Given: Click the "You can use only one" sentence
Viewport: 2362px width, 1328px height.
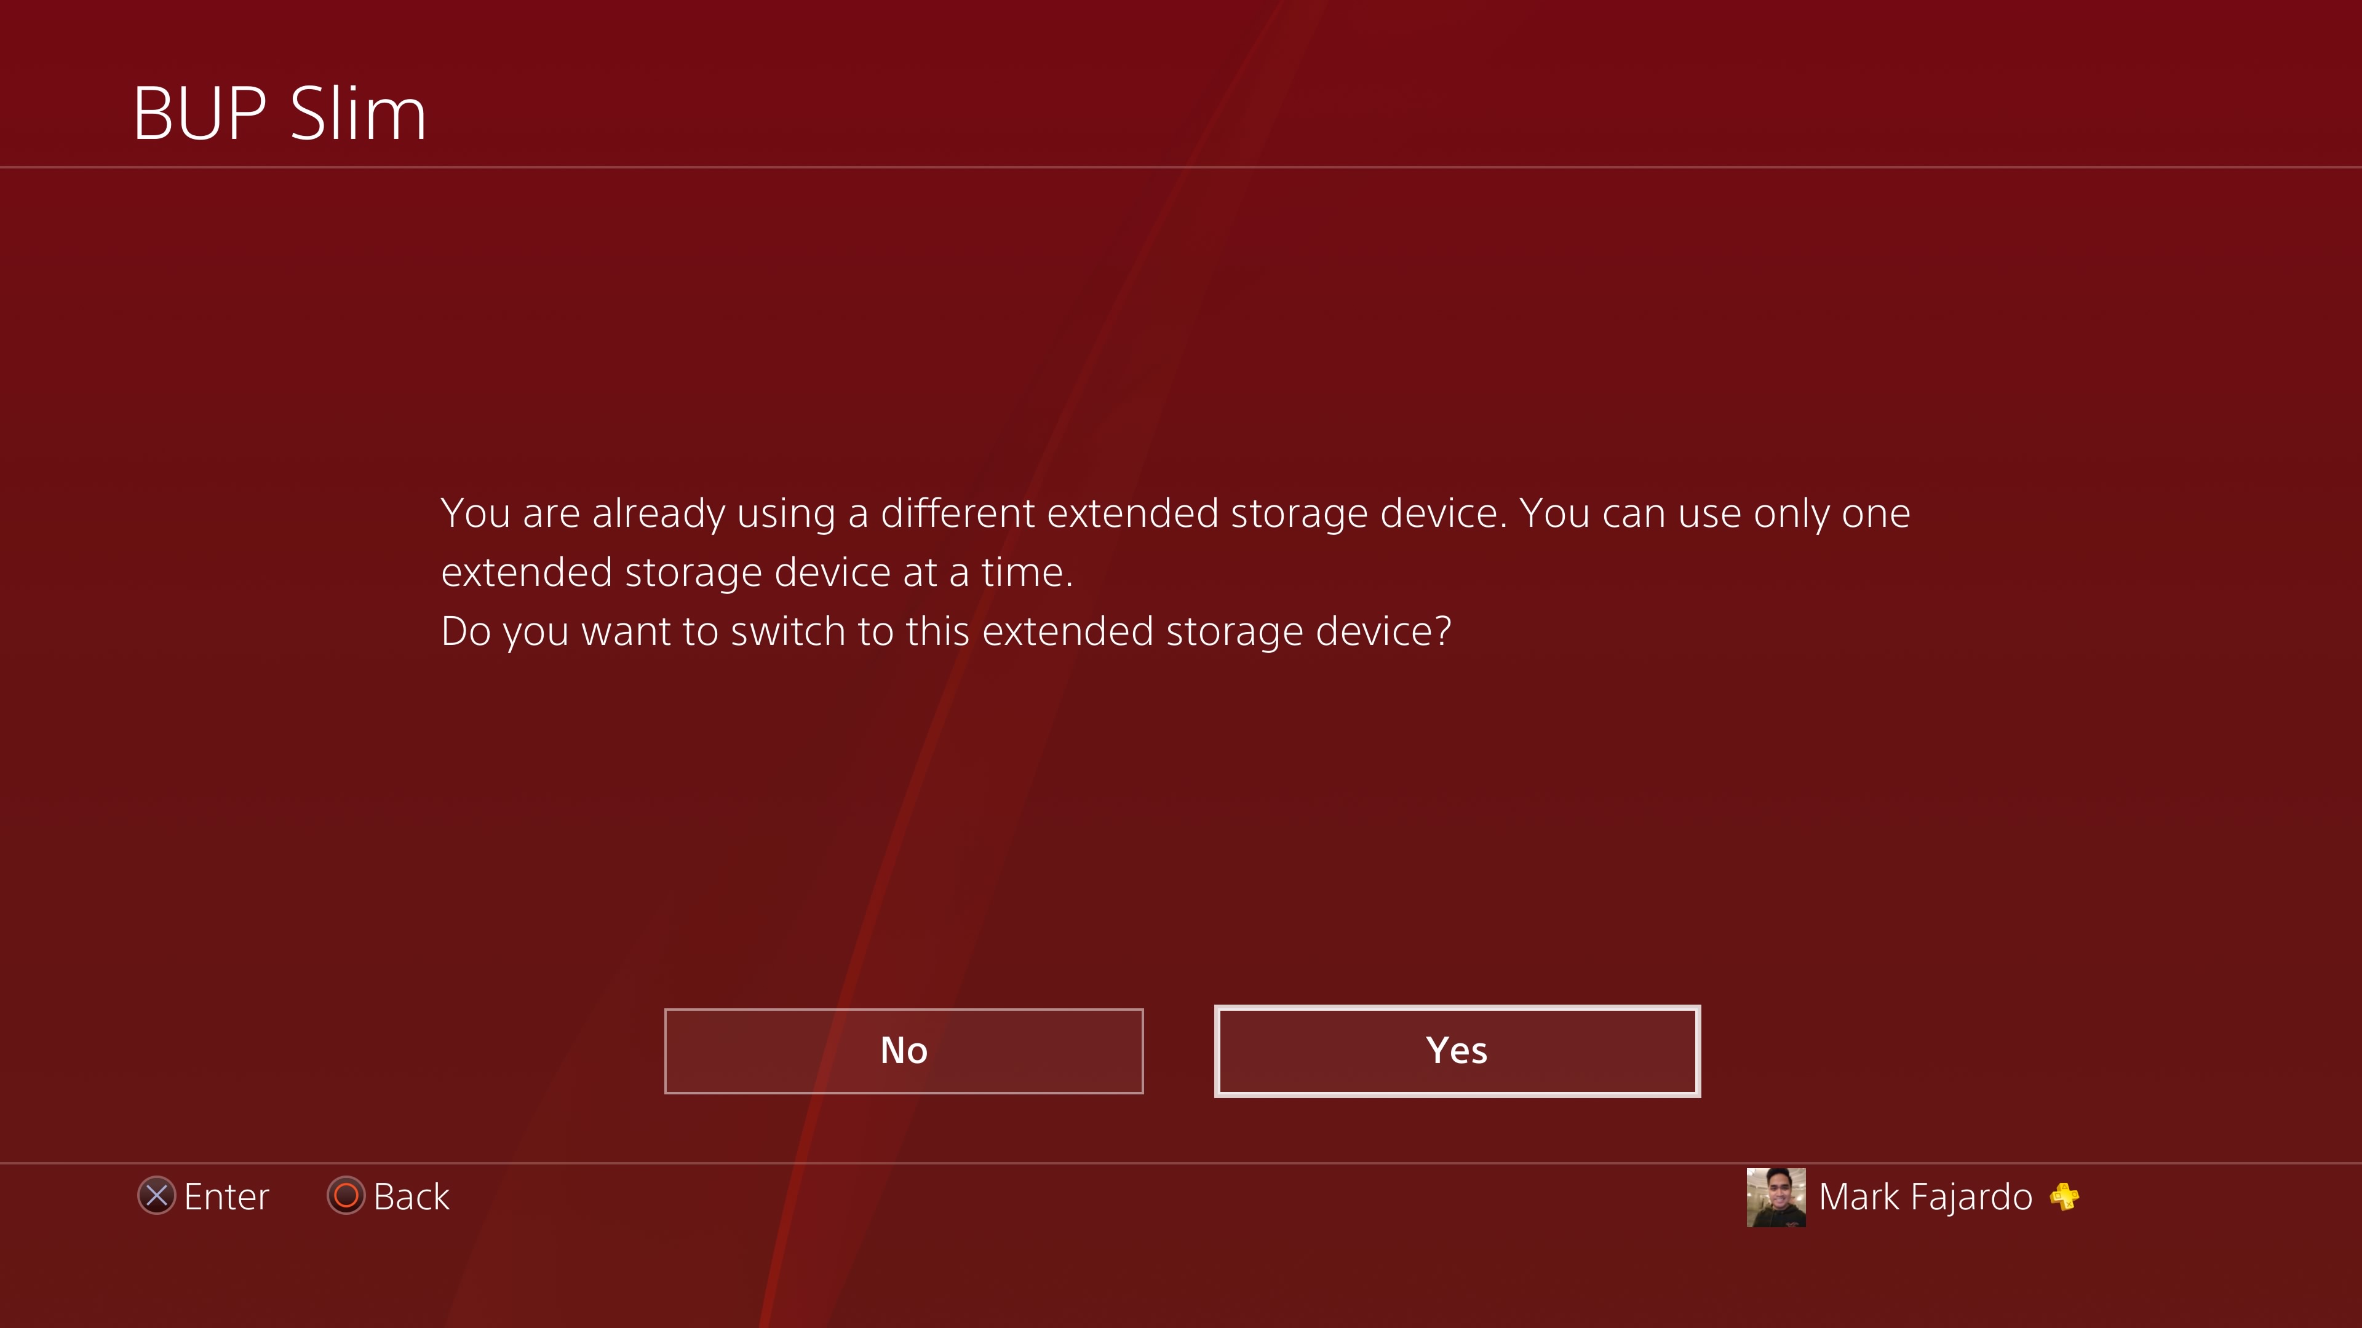Looking at the screenshot, I should [x=1715, y=513].
